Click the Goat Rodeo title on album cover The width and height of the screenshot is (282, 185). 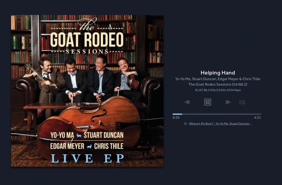point(87,39)
